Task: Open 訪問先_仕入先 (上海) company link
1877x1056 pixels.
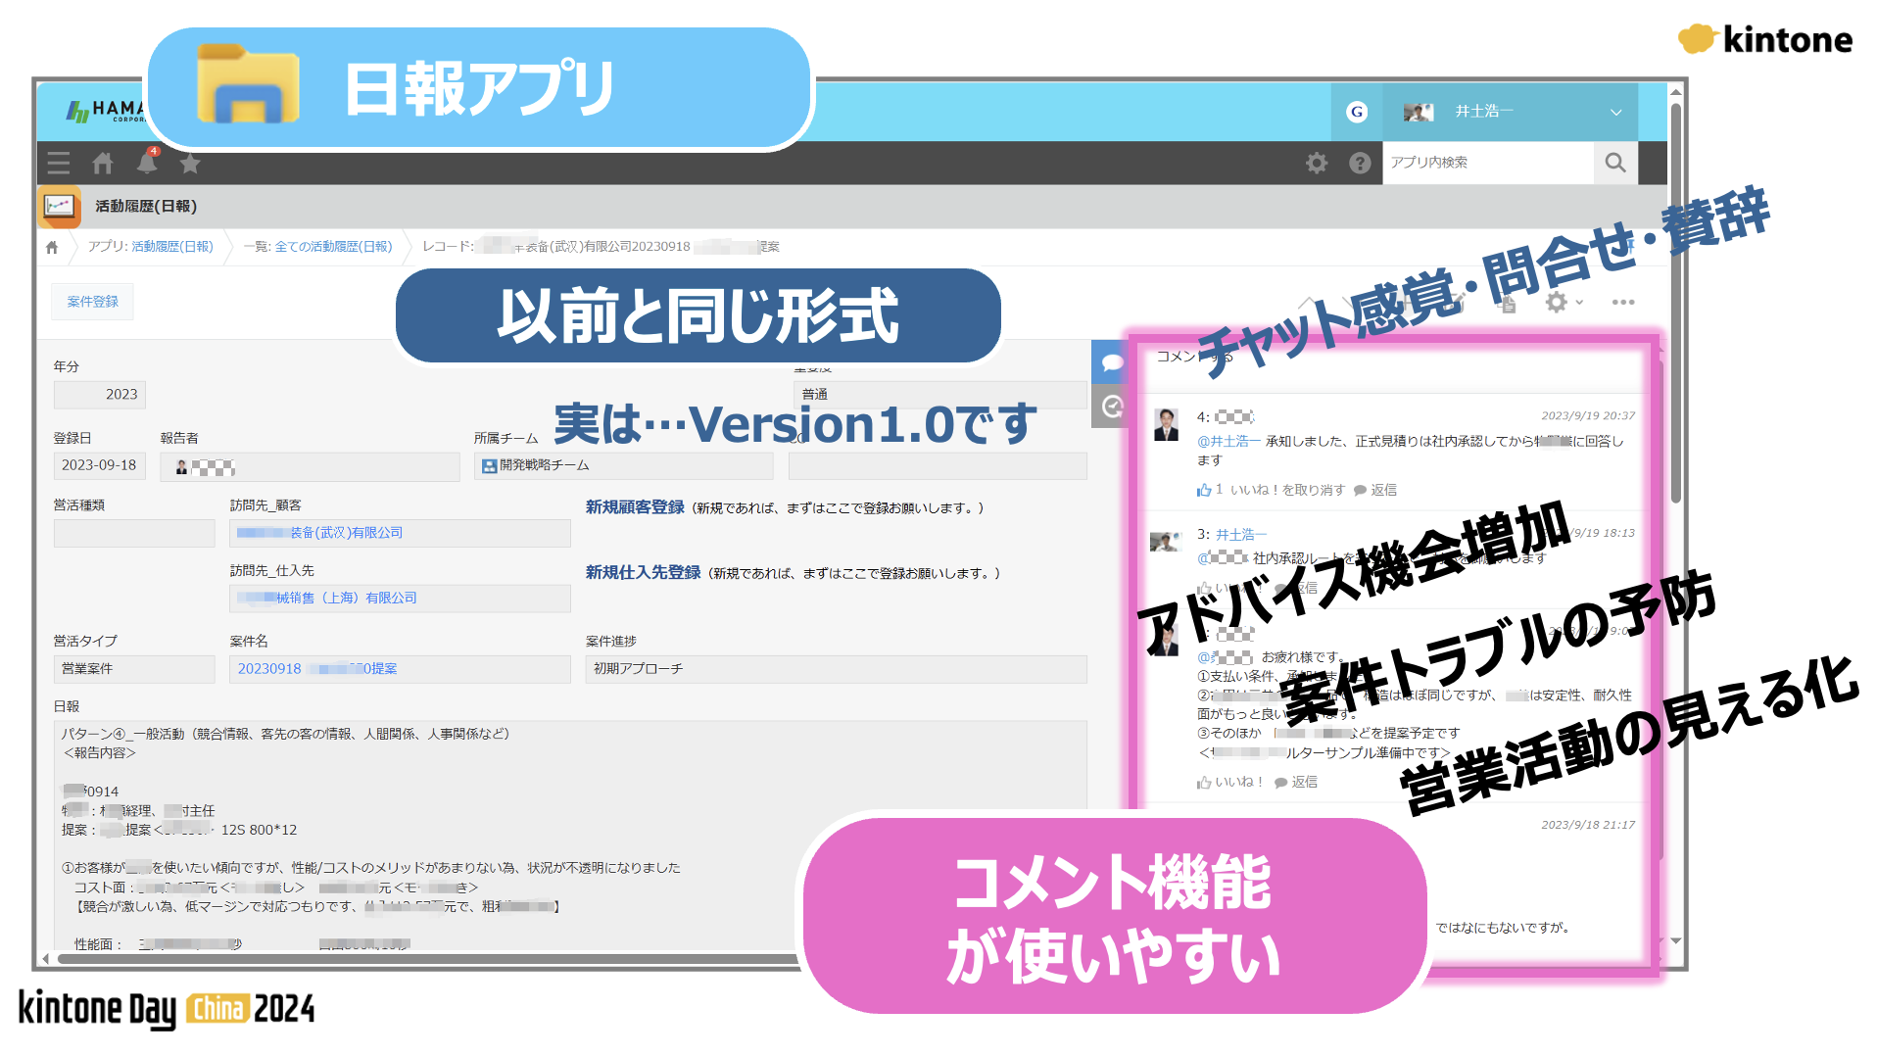Action: 326,598
